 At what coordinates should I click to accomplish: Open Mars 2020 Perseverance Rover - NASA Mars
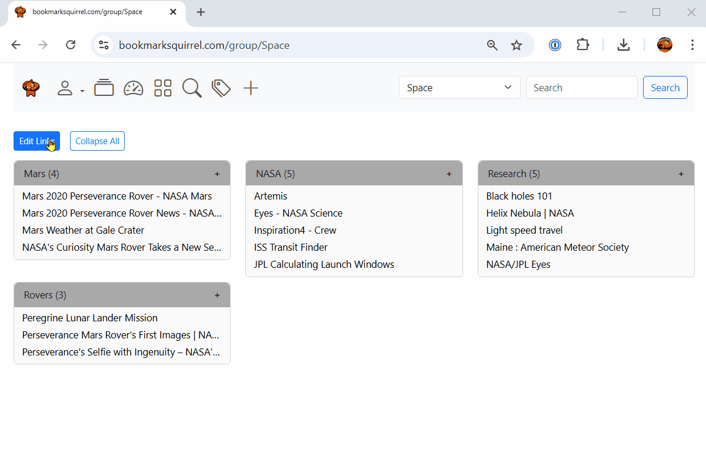(x=117, y=196)
